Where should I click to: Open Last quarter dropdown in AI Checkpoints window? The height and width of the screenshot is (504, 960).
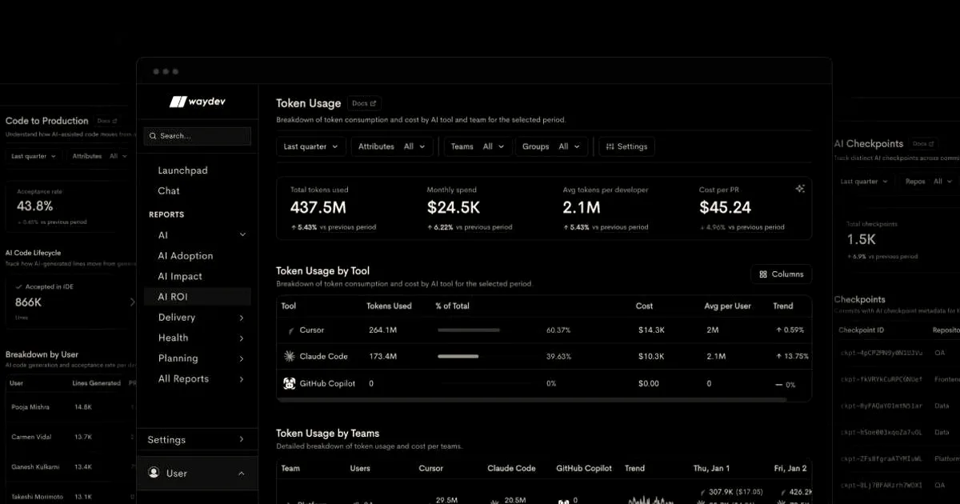coord(864,182)
